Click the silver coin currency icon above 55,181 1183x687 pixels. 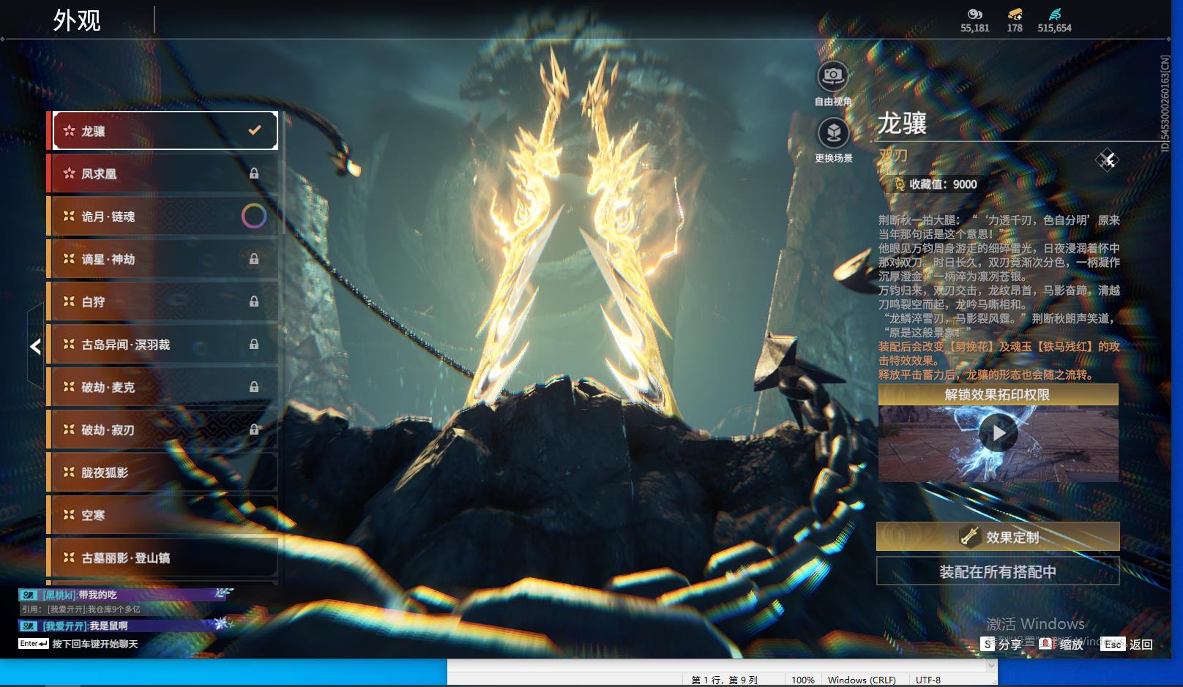coord(974,14)
